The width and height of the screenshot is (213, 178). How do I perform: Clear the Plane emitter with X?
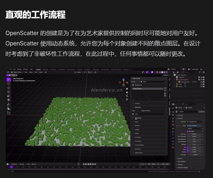point(165,82)
